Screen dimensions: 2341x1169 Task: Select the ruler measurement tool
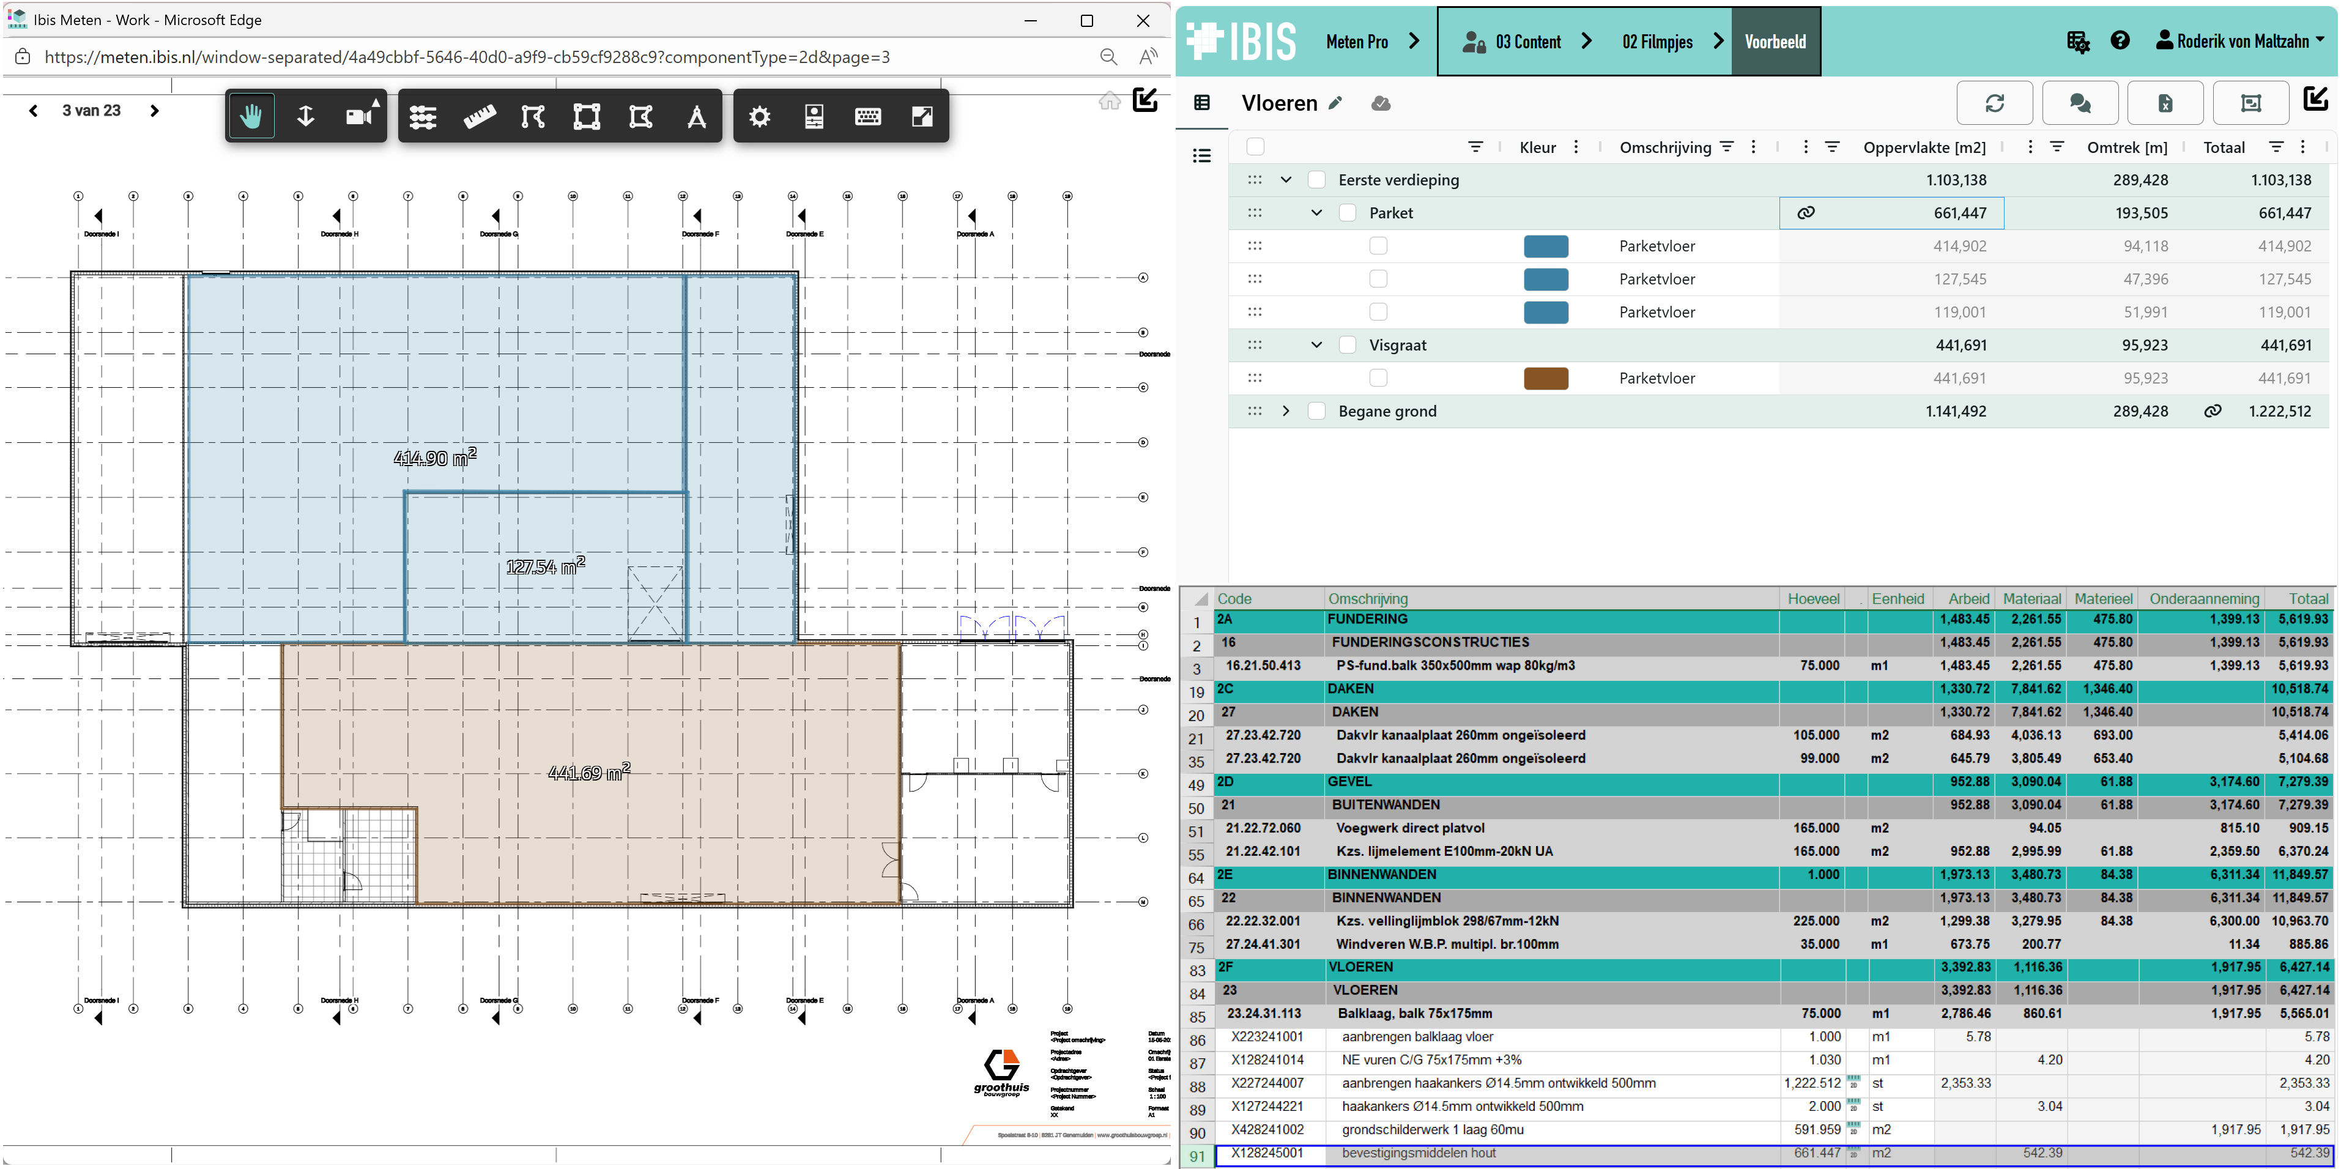point(479,116)
